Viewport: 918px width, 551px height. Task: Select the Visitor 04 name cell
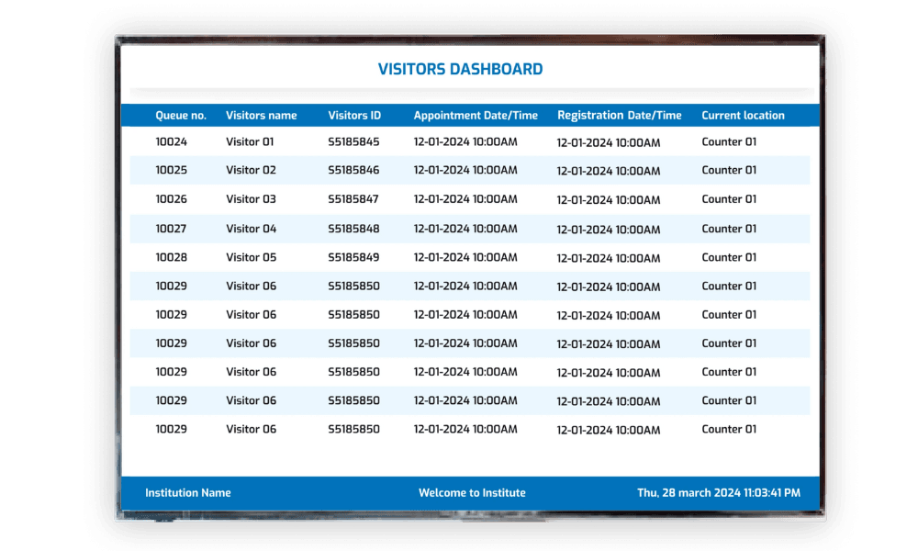click(251, 229)
